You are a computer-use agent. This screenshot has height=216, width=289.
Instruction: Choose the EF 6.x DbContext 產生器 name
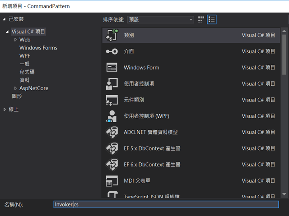pos(152,165)
